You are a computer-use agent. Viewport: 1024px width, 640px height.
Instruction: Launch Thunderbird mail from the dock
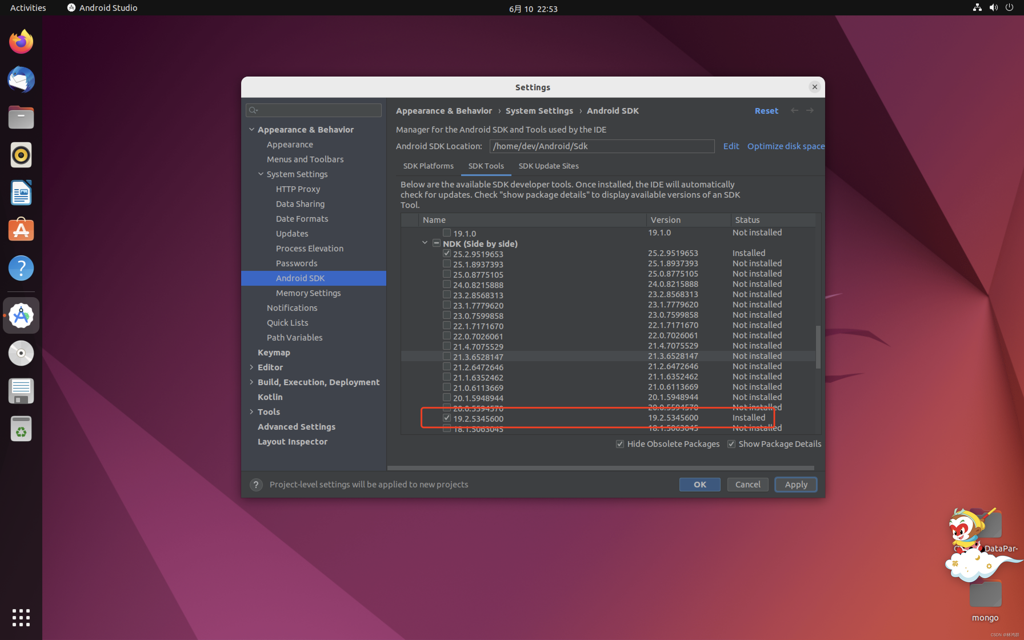21,80
